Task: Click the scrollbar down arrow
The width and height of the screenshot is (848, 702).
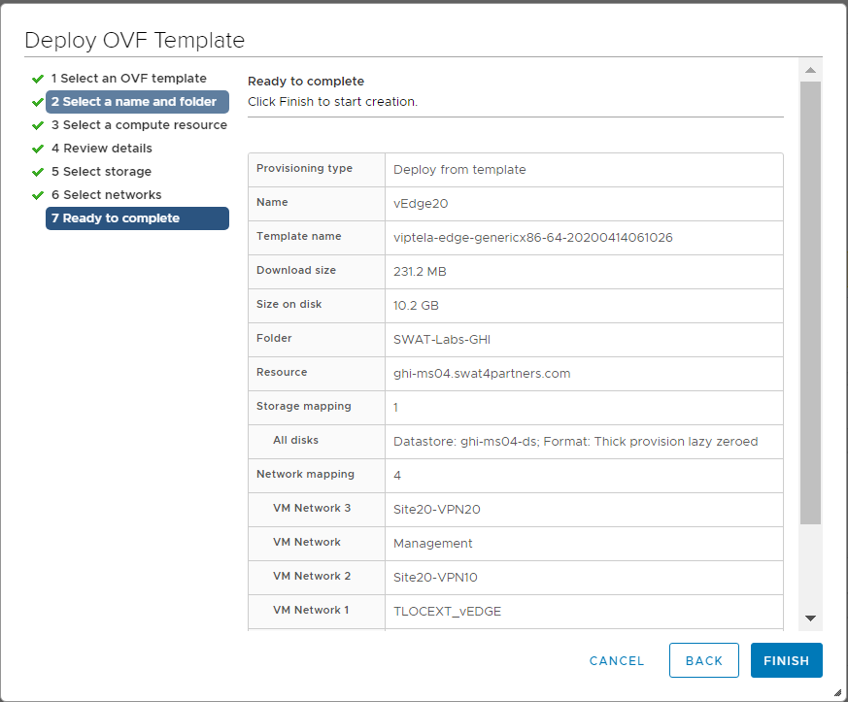Action: pos(810,618)
